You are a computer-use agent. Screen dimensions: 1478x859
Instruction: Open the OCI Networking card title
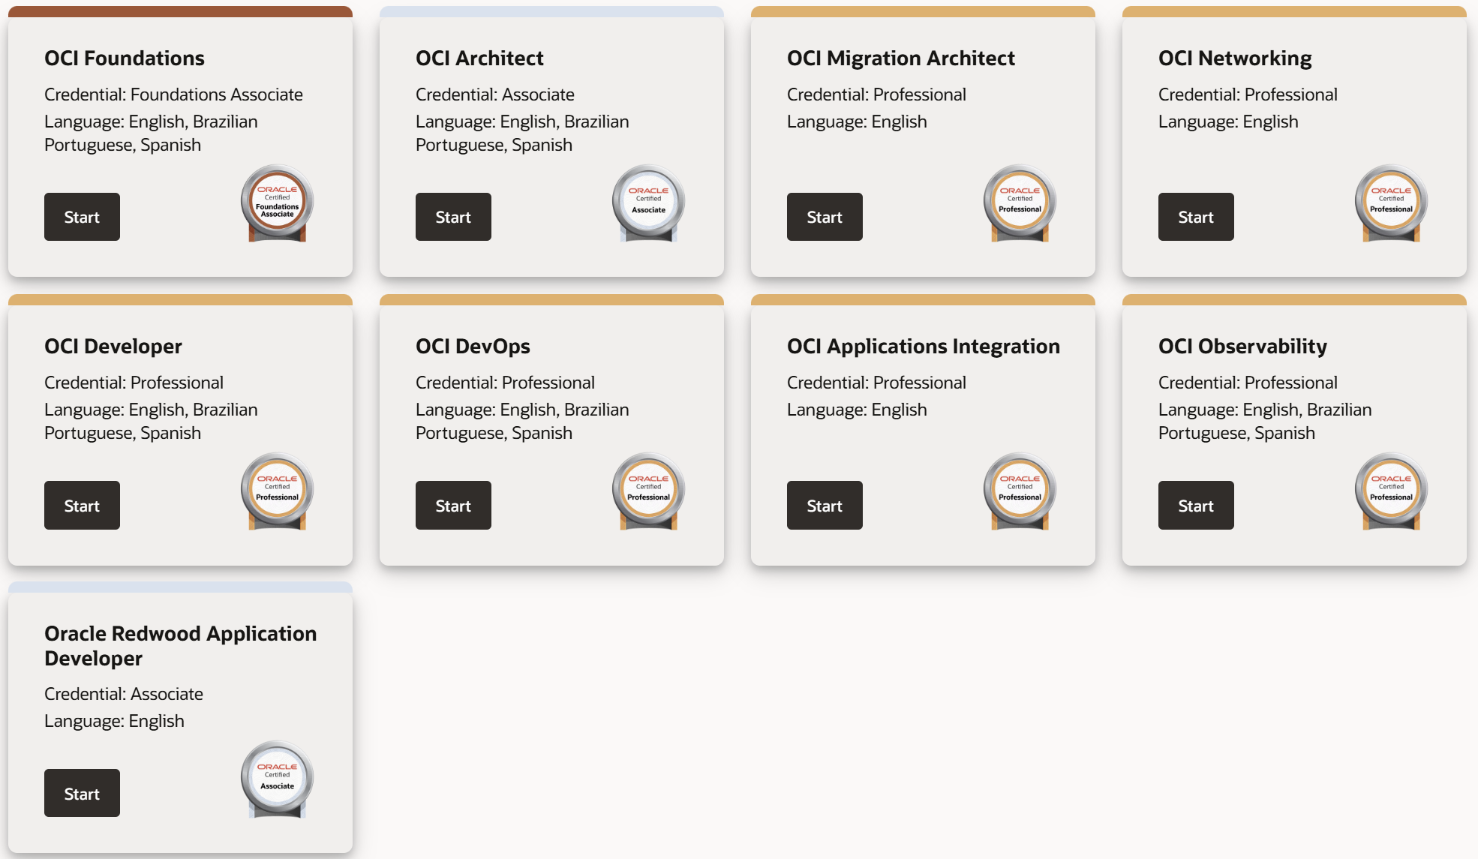[1234, 58]
